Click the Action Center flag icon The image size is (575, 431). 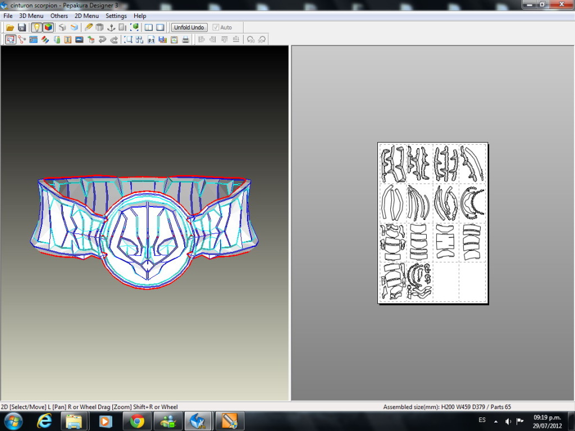(519, 421)
